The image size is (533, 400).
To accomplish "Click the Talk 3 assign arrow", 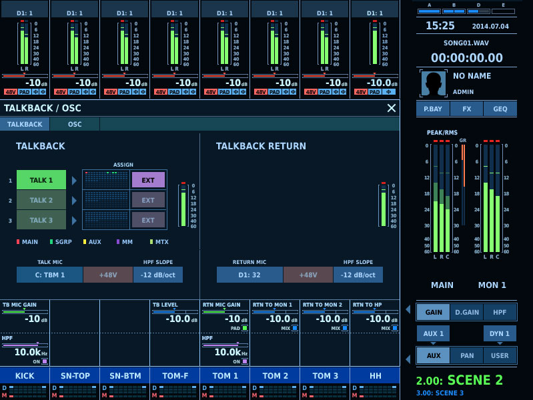I will click(75, 220).
